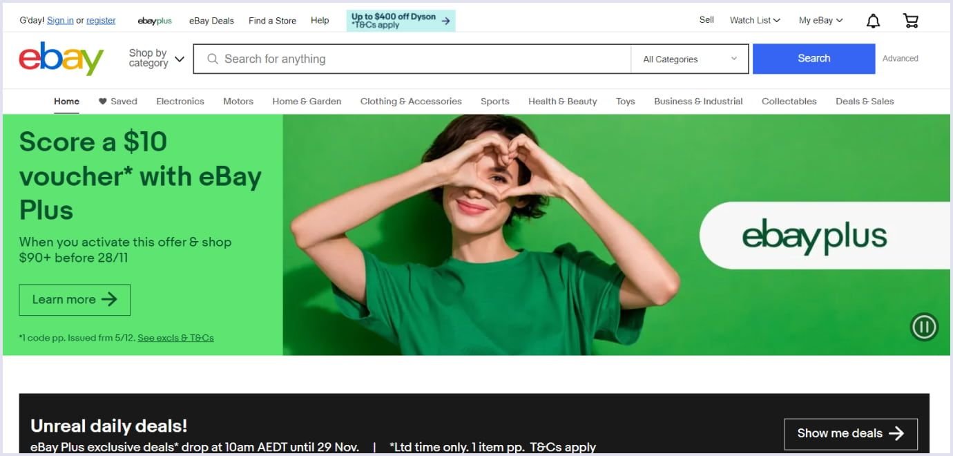
Task: Open the Electronics category
Action: (x=180, y=101)
